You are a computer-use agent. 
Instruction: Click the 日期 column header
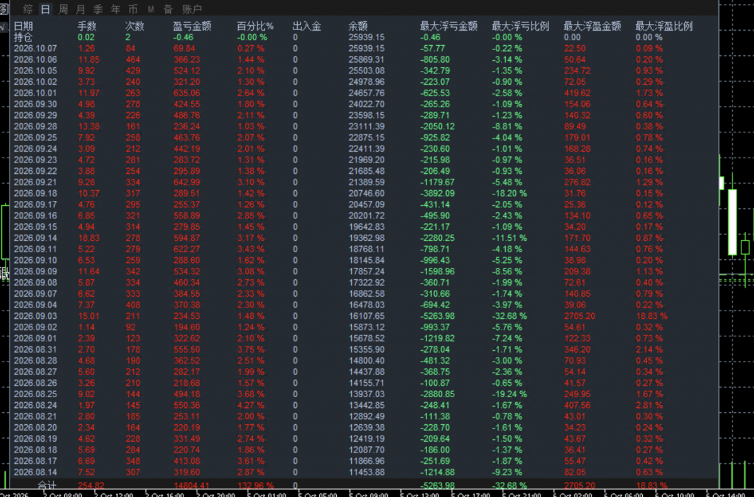pyautogui.click(x=23, y=26)
